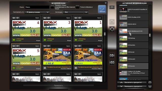This screenshot has width=162, height=91.
Task: Deactivate all mods with double left arrows
Action: tap(112, 62)
